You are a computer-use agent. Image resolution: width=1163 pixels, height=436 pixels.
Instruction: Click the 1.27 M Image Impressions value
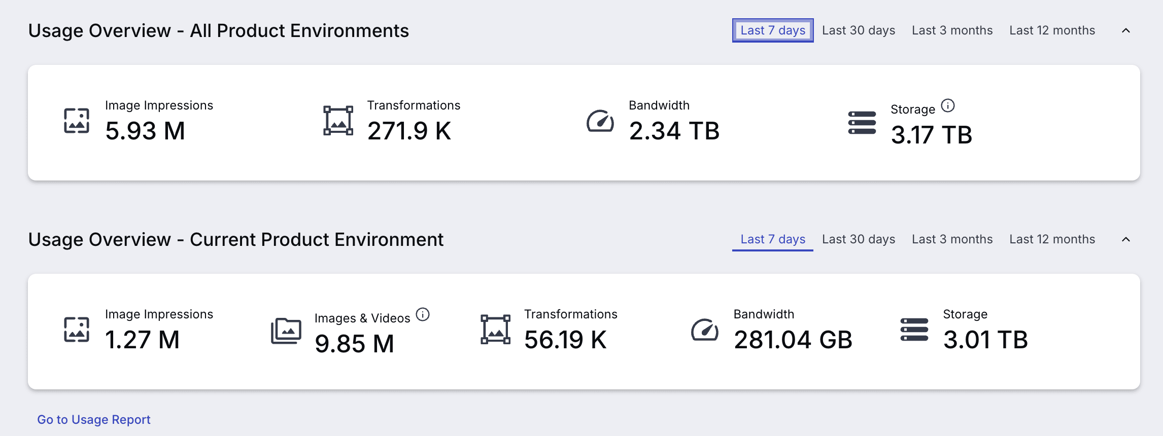143,340
